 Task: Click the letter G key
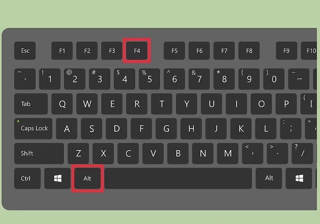point(166,129)
